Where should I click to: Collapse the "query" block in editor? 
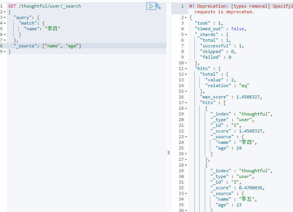point(5,17)
